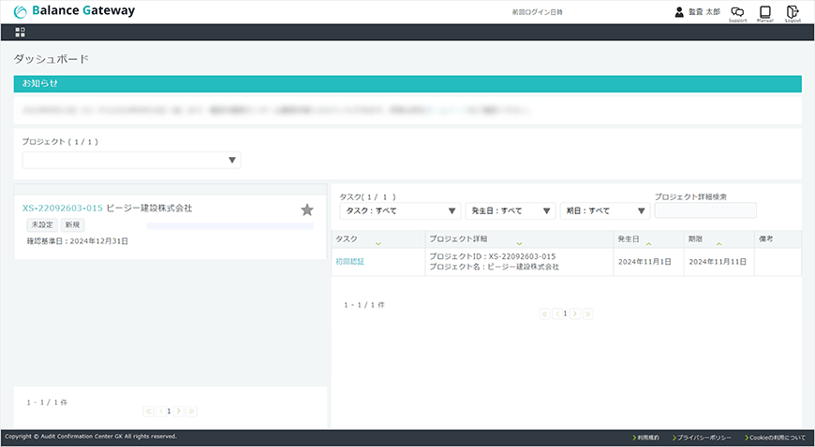The width and height of the screenshot is (815, 447).
Task: Sort the 期限 column
Action: pos(719,243)
